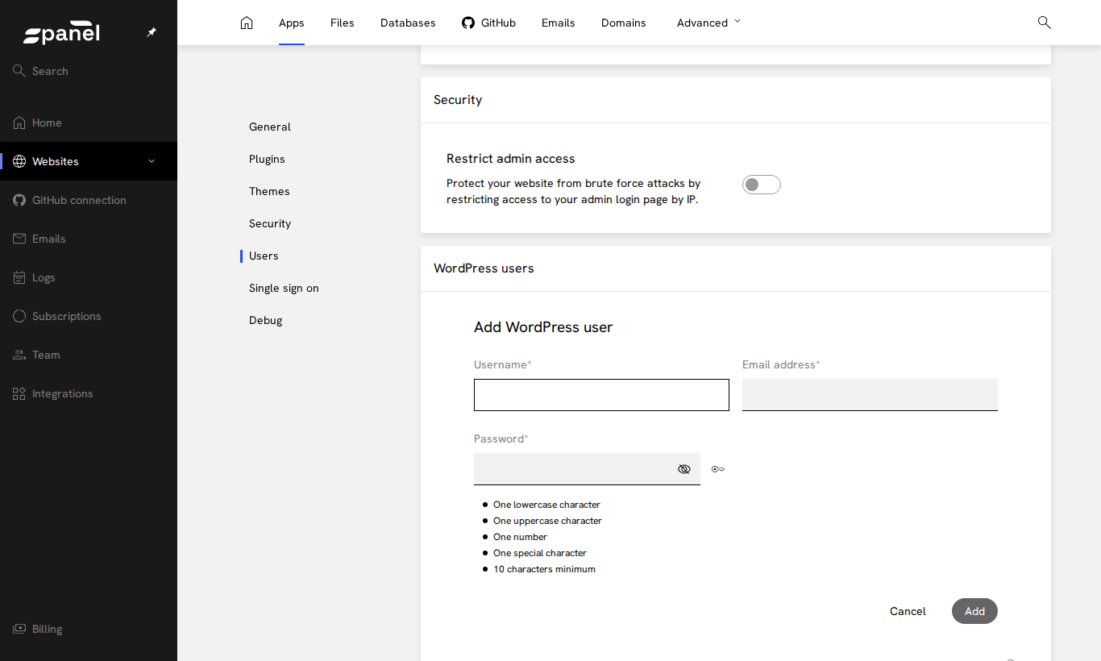Viewport: 1101px width, 661px height.
Task: Open the GitHub tab in top bar
Action: [x=488, y=23]
